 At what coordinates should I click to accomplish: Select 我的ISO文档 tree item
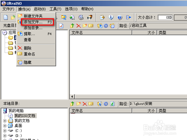[x=25, y=116]
